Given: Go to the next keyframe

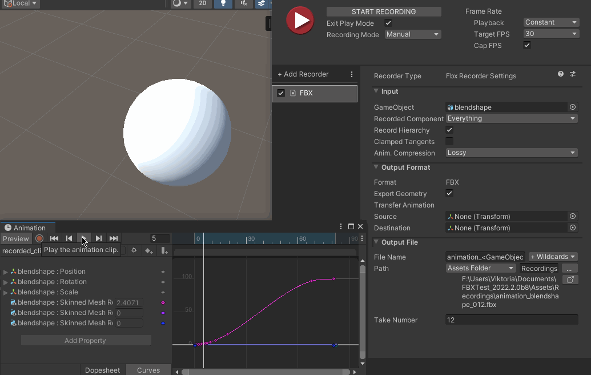Looking at the screenshot, I should point(99,238).
